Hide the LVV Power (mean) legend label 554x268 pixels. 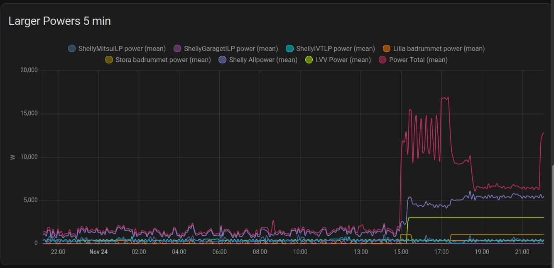(343, 60)
